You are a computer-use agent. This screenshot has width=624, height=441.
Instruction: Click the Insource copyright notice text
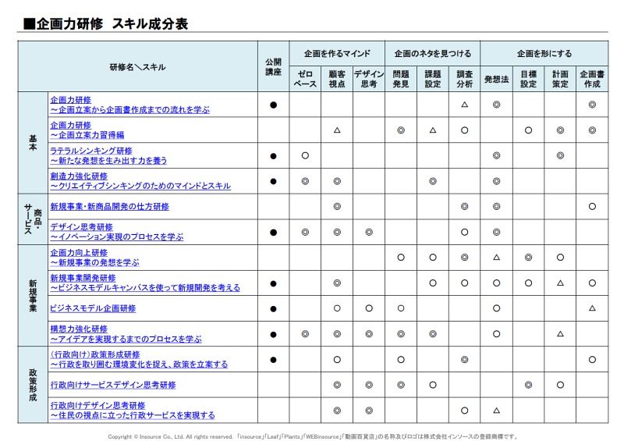[x=313, y=436]
